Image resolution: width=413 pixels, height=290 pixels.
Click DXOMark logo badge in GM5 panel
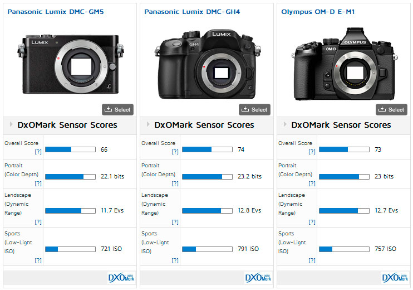tap(121, 278)
